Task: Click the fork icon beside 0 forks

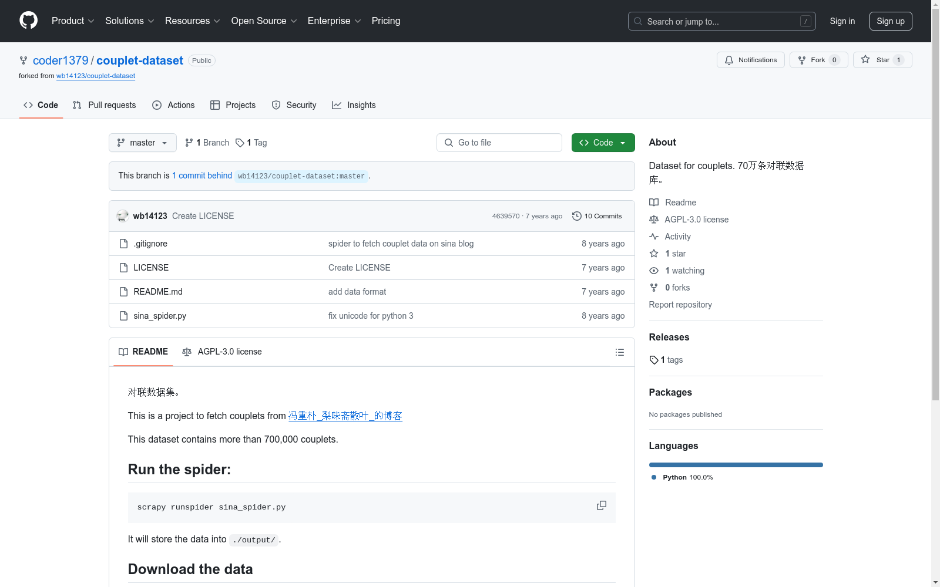Action: [654, 288]
